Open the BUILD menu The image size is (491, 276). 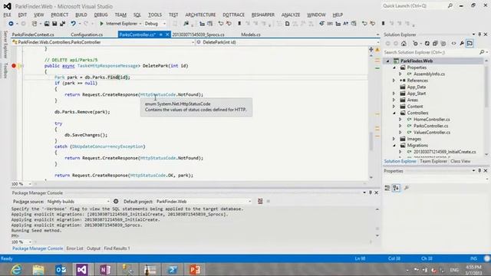point(81,15)
